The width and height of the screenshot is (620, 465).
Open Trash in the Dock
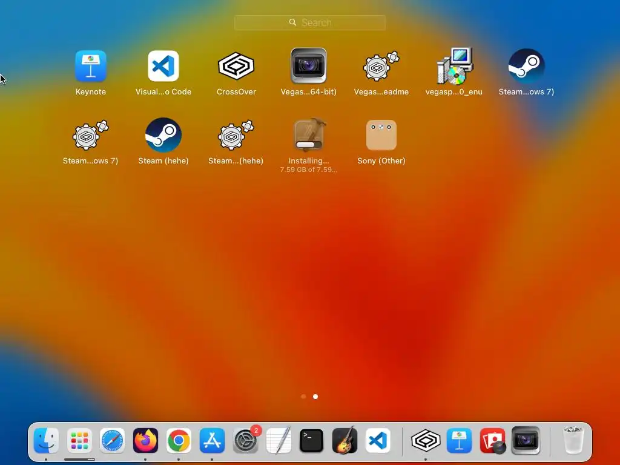(573, 440)
